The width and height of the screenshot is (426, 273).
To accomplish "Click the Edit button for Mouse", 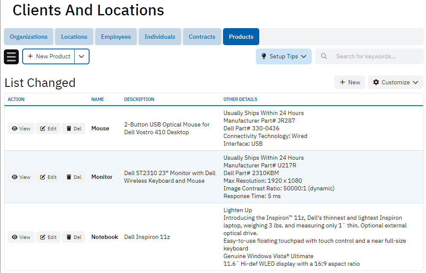I will (48, 129).
